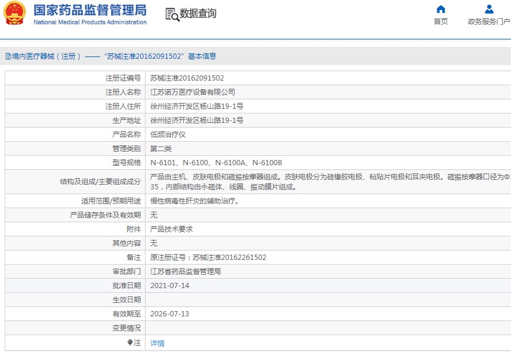The width and height of the screenshot is (511, 354).
Task: Select the 注册证编号 value 苏械注准20162091502
Action: tap(187, 78)
